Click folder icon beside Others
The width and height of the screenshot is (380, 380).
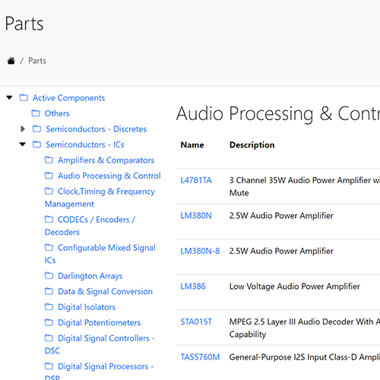click(x=36, y=113)
